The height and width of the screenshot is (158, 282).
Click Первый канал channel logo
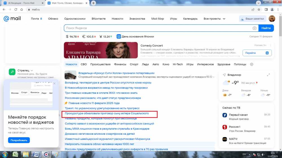pos(225,115)
